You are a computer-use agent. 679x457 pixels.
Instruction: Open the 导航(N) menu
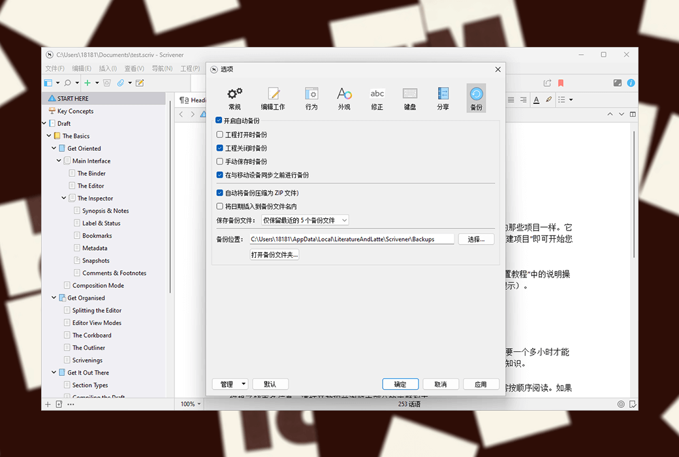(162, 69)
